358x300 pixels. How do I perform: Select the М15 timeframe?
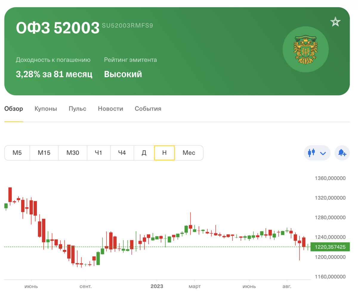44,153
